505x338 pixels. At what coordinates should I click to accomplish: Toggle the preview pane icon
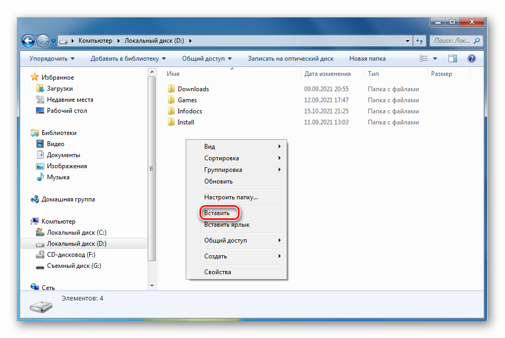click(453, 59)
